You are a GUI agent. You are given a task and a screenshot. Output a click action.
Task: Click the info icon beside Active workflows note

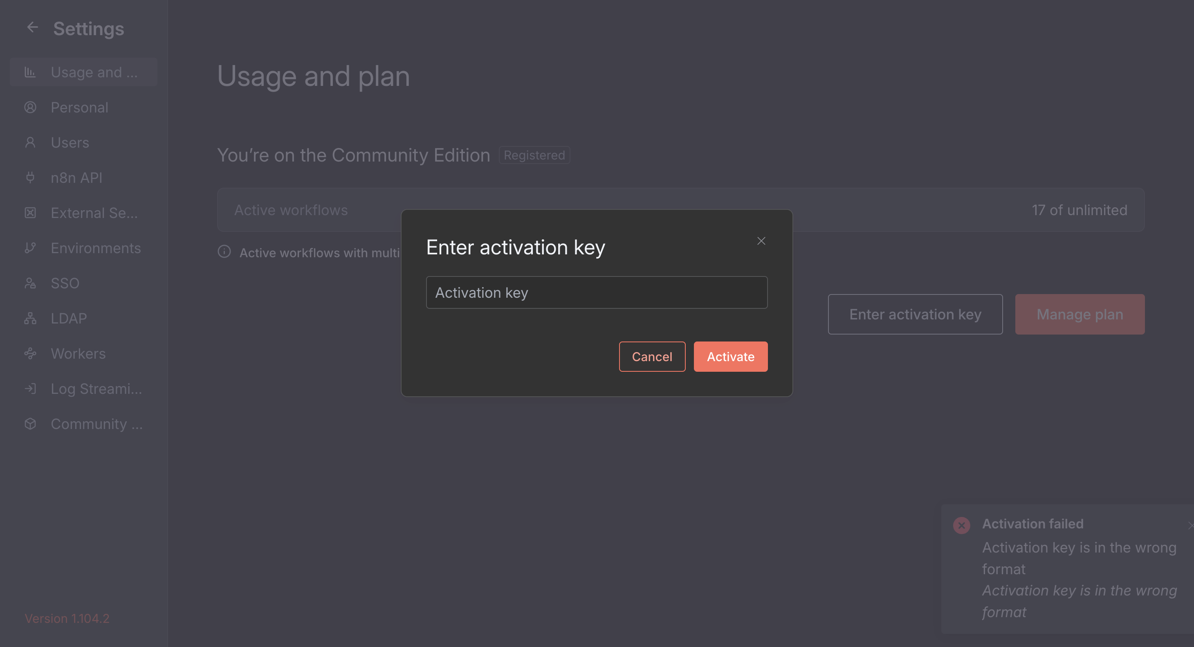(x=224, y=252)
